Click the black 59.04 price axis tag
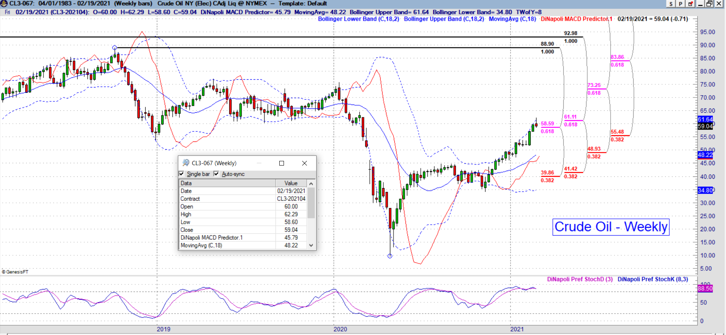The height and width of the screenshot is (335, 726). (705, 126)
